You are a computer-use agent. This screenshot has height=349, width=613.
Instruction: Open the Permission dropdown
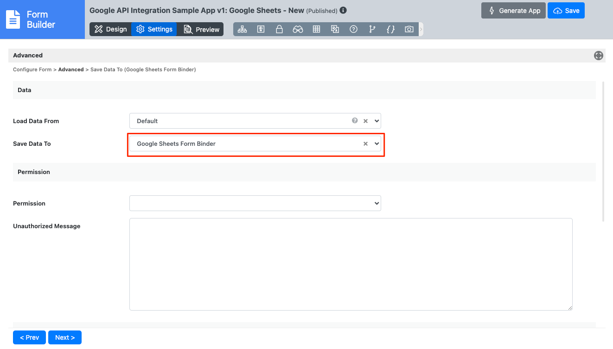(255, 203)
